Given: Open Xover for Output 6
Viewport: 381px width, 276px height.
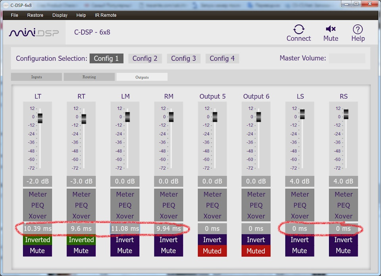Looking at the screenshot, I should click(x=256, y=216).
